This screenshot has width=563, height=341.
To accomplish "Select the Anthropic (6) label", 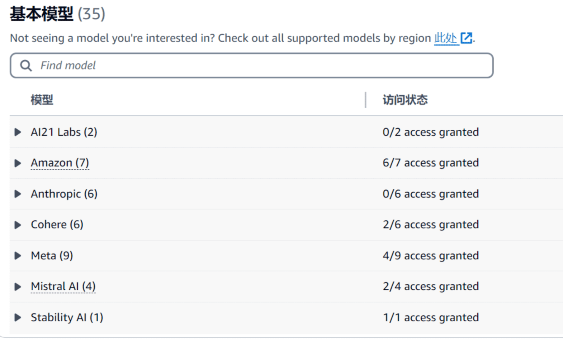I will [x=64, y=194].
